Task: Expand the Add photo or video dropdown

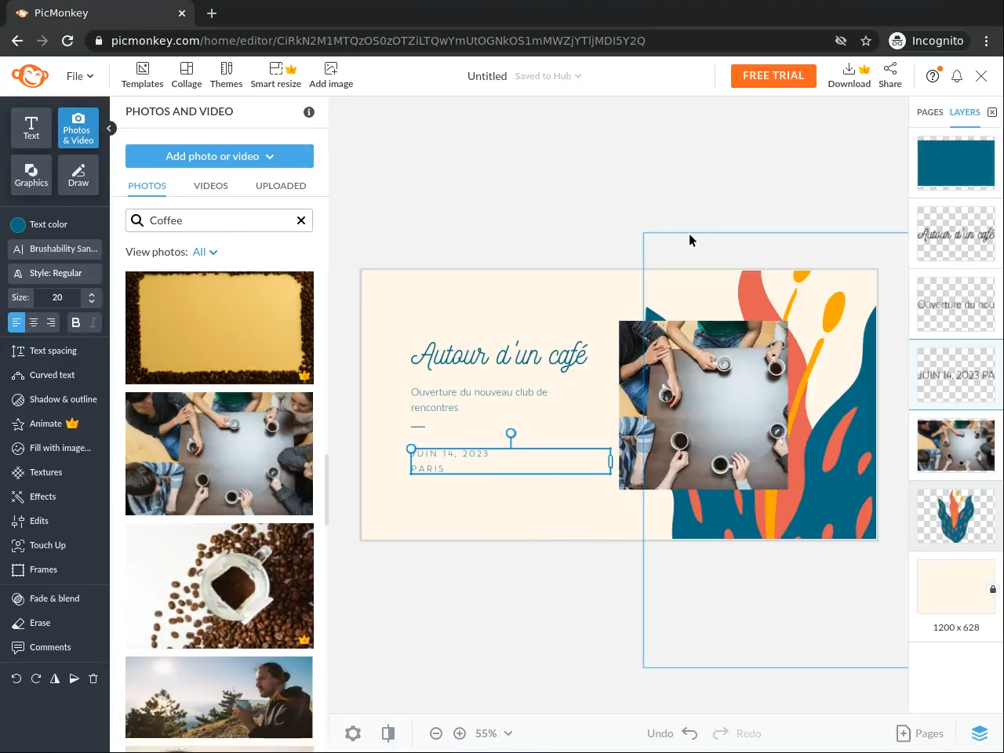Action: [x=220, y=156]
